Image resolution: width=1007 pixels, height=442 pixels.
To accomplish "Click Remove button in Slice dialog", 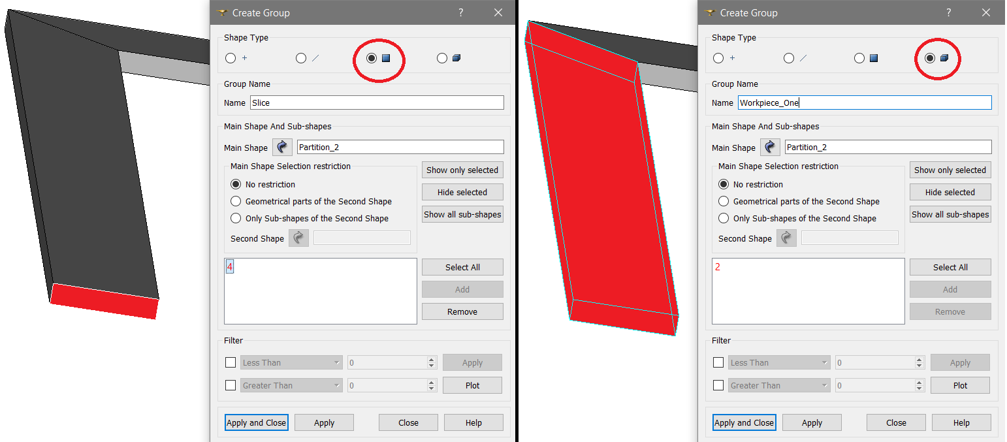I will coord(462,311).
